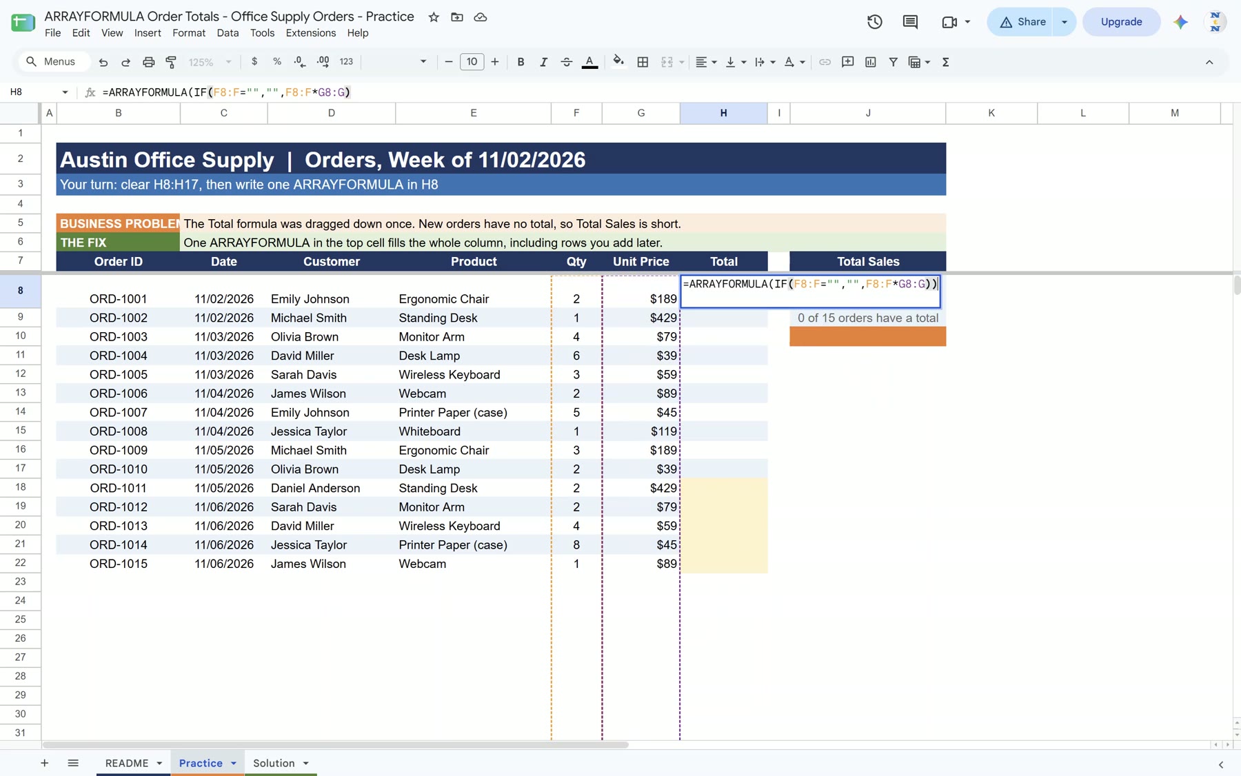Image resolution: width=1241 pixels, height=776 pixels.
Task: Print the spreadsheet
Action: pos(148,62)
